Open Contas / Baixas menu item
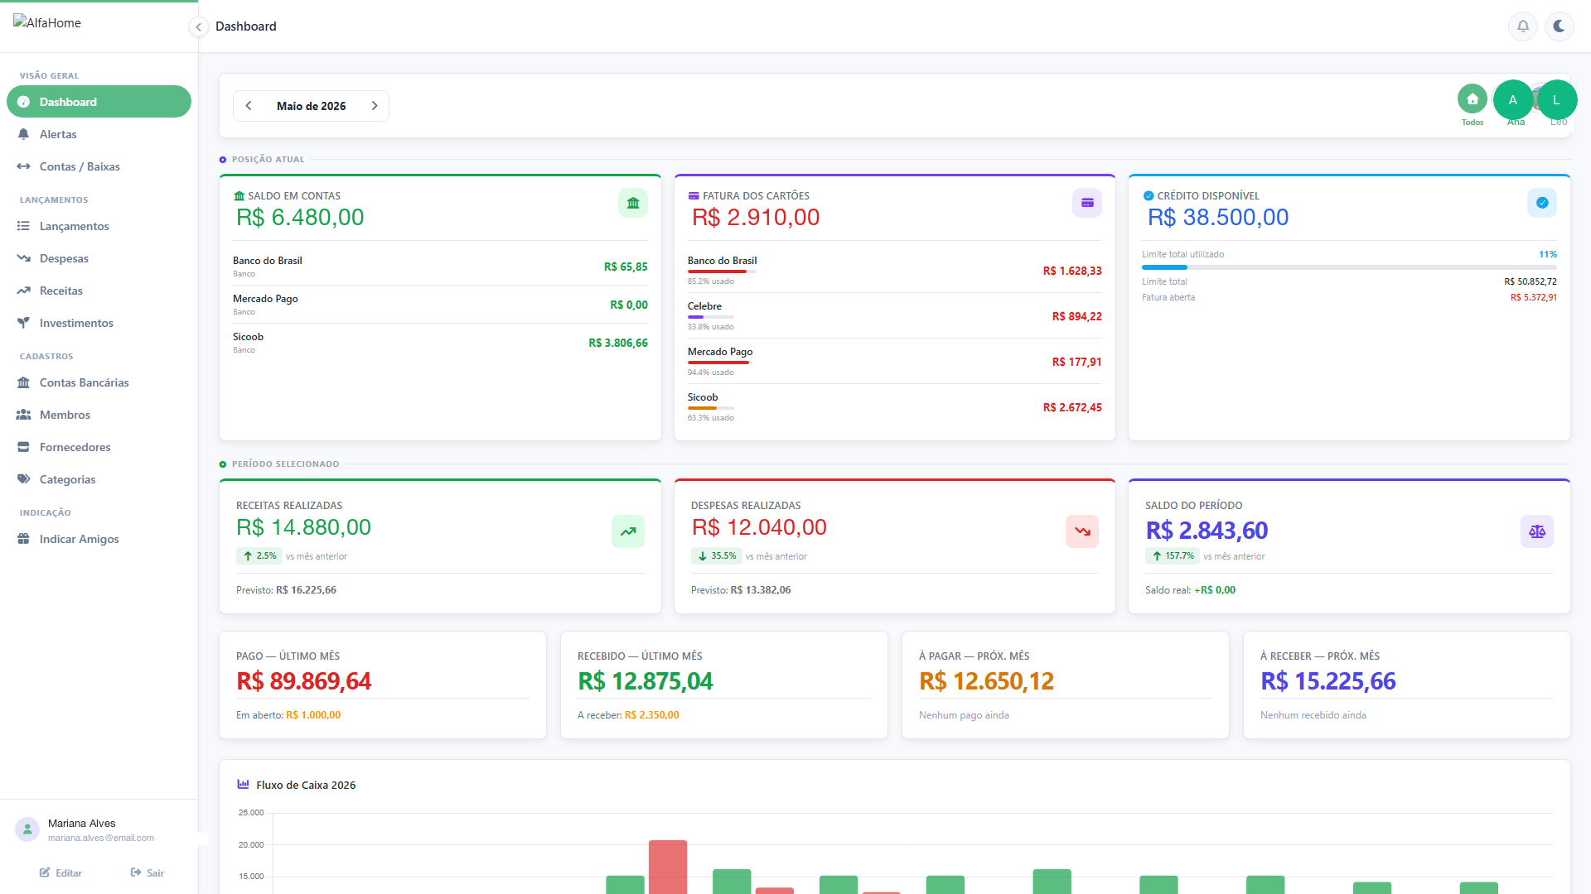Screen dimensions: 1591x894 (x=99, y=166)
